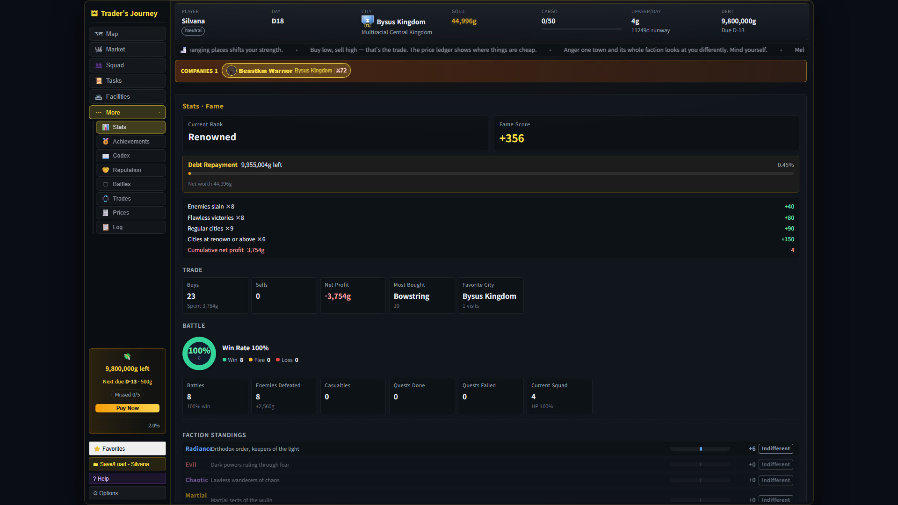Open the Options button
The height and width of the screenshot is (505, 898).
127,493
